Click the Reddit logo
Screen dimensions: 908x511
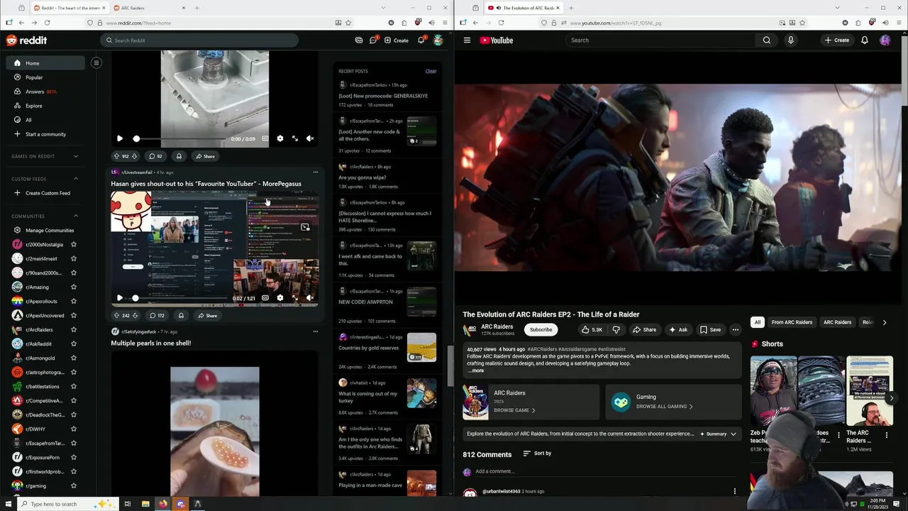click(x=26, y=40)
